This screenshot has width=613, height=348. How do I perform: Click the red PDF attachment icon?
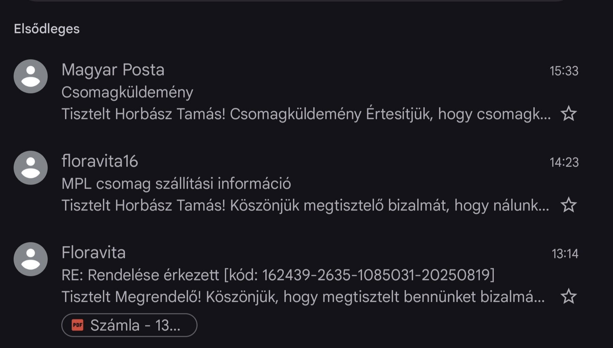click(x=78, y=325)
